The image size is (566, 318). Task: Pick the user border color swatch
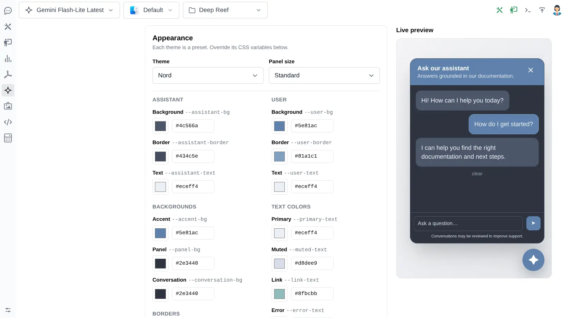click(x=279, y=157)
